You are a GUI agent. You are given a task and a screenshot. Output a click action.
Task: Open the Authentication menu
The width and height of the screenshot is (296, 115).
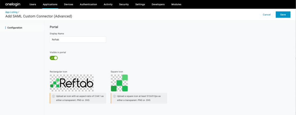(88, 4)
